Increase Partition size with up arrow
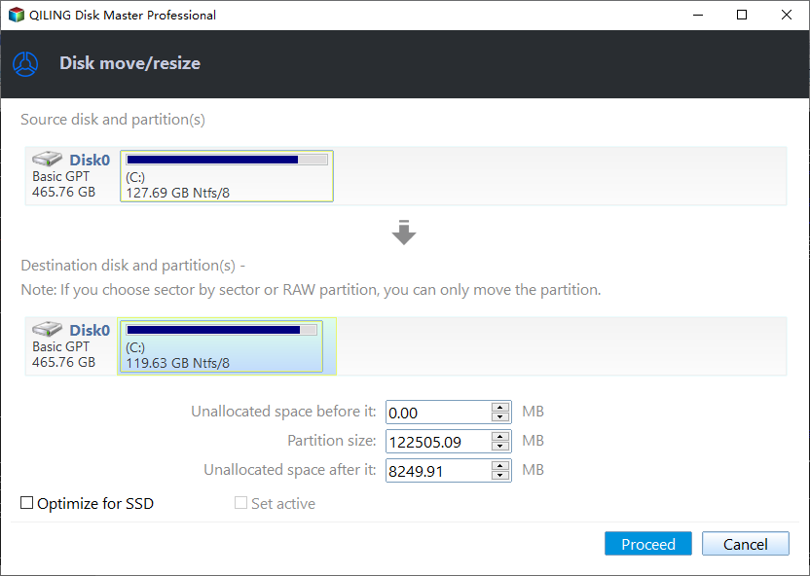Image resolution: width=810 pixels, height=576 pixels. (x=500, y=436)
